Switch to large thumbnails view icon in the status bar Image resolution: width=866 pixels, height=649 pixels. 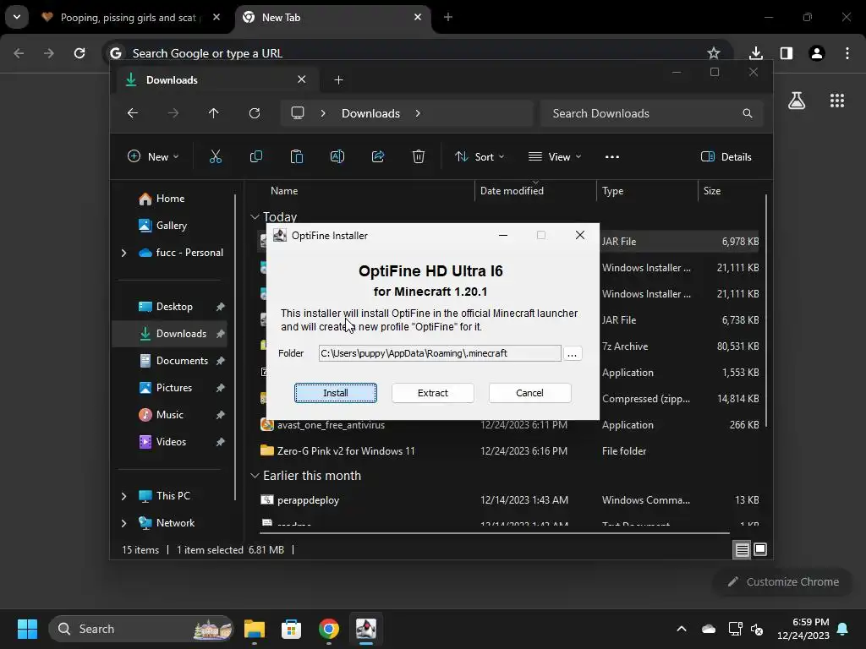(x=760, y=549)
